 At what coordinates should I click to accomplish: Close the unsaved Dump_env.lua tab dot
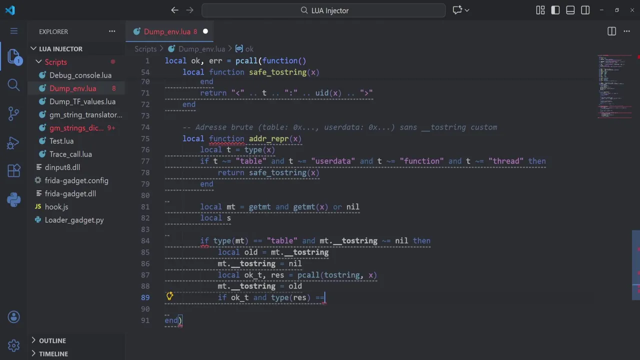click(x=205, y=31)
